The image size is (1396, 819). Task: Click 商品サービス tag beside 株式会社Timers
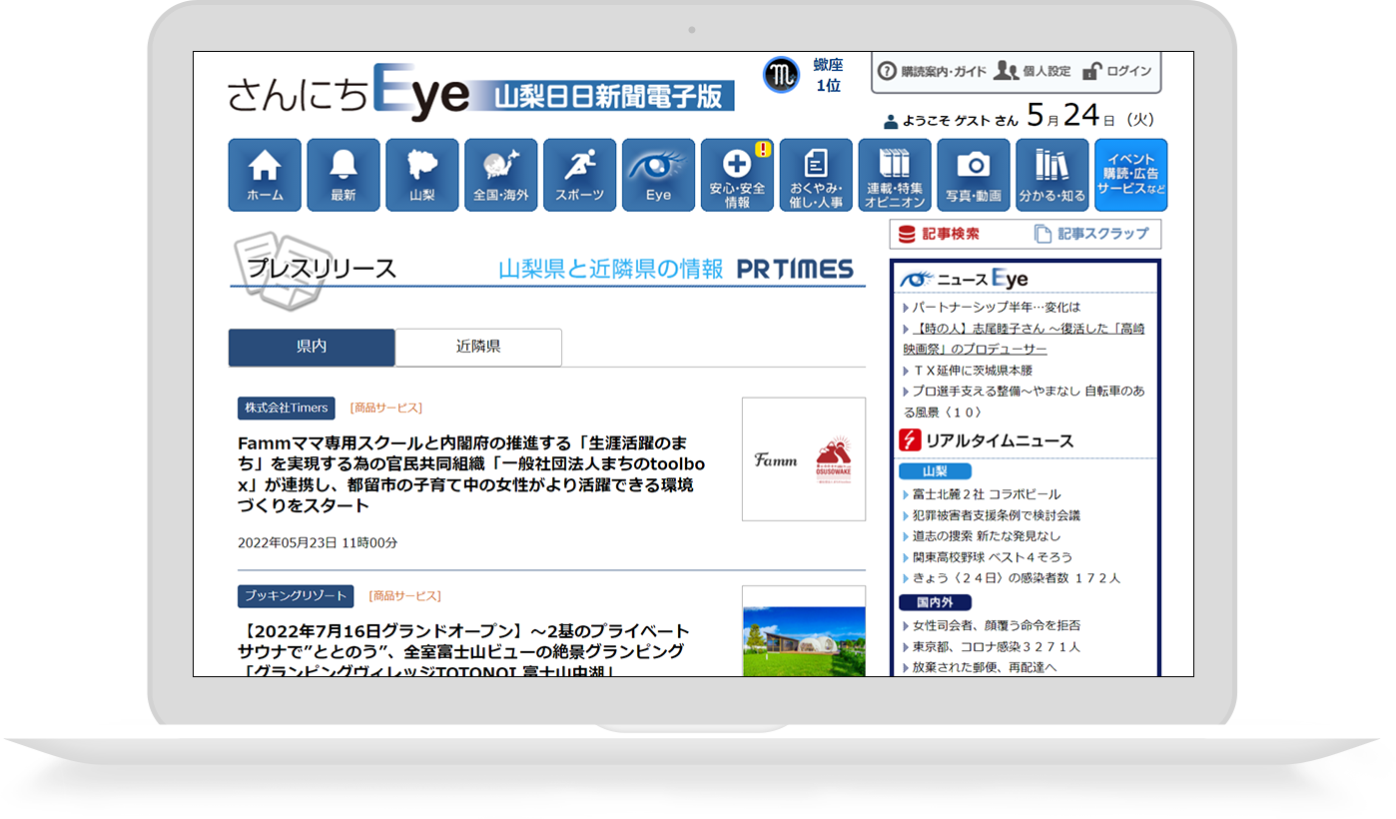tap(386, 409)
